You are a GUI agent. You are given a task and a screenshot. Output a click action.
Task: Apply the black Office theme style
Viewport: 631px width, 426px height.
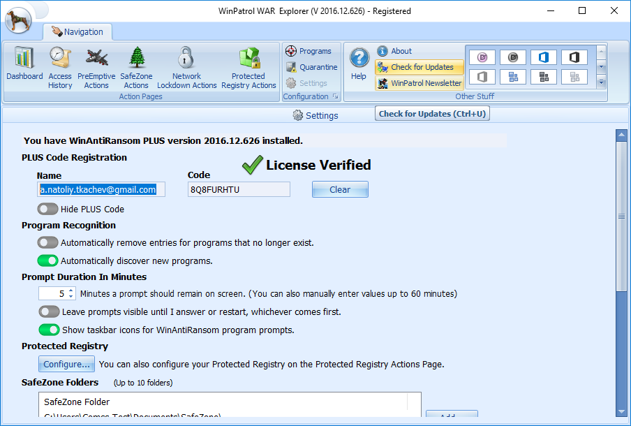click(x=574, y=57)
